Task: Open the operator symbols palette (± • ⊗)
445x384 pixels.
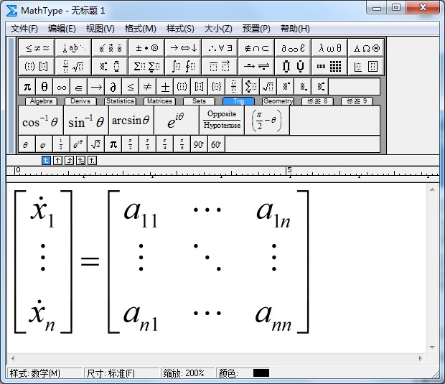Action: (146, 48)
